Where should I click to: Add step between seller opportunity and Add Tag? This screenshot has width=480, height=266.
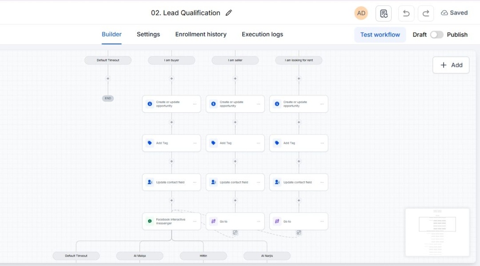[235, 122]
